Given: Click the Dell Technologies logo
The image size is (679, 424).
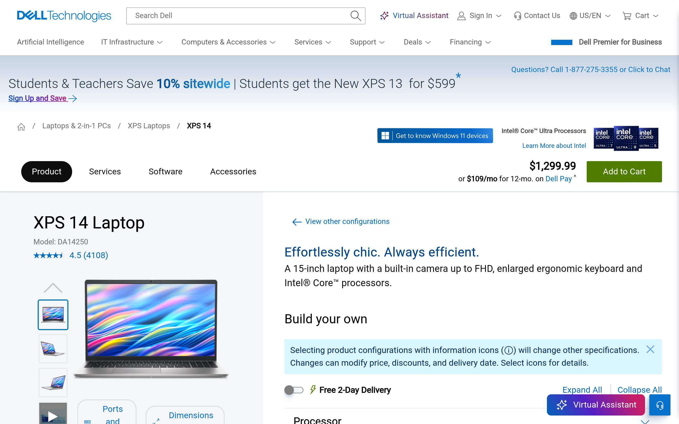Looking at the screenshot, I should (x=64, y=16).
